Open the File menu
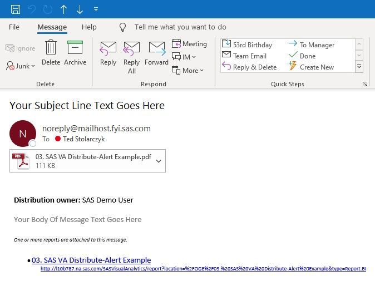 pyautogui.click(x=14, y=27)
